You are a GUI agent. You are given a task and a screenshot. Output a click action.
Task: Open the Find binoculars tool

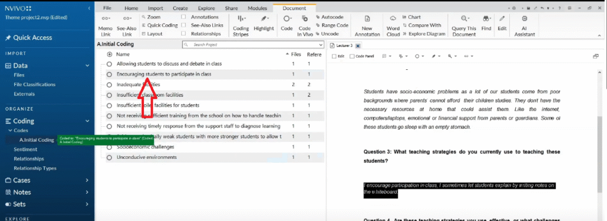pyautogui.click(x=486, y=23)
